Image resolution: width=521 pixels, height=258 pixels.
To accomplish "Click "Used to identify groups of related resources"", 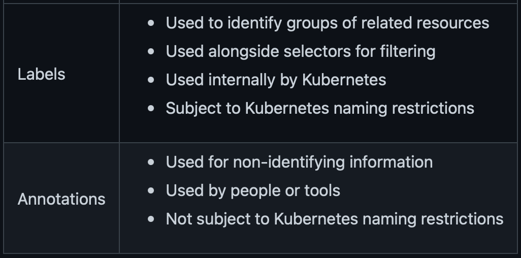I will pos(328,23).
